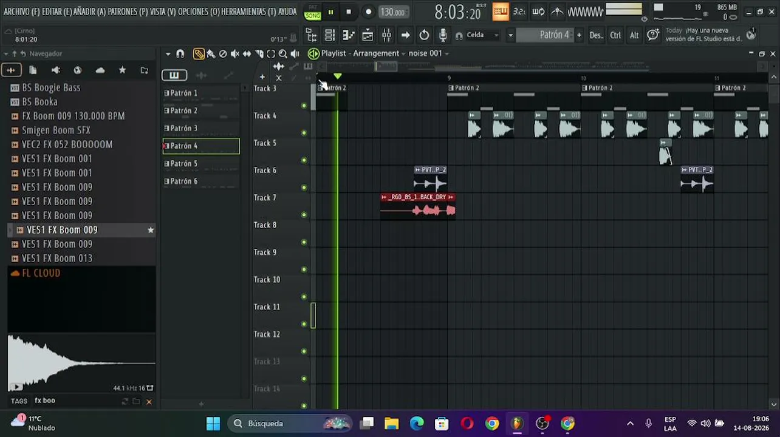This screenshot has height=437, width=780.
Task: Mute Track 6 using its green dot
Action: [304, 188]
